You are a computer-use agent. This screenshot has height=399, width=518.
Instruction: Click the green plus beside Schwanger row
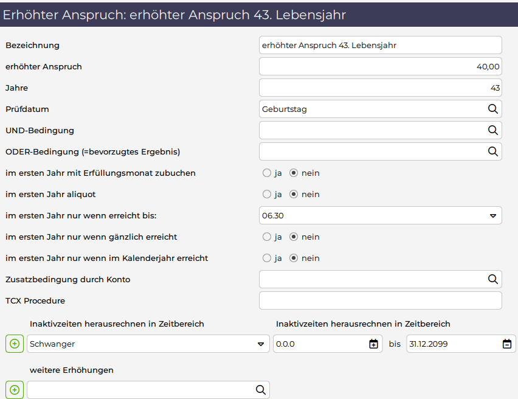(15, 344)
